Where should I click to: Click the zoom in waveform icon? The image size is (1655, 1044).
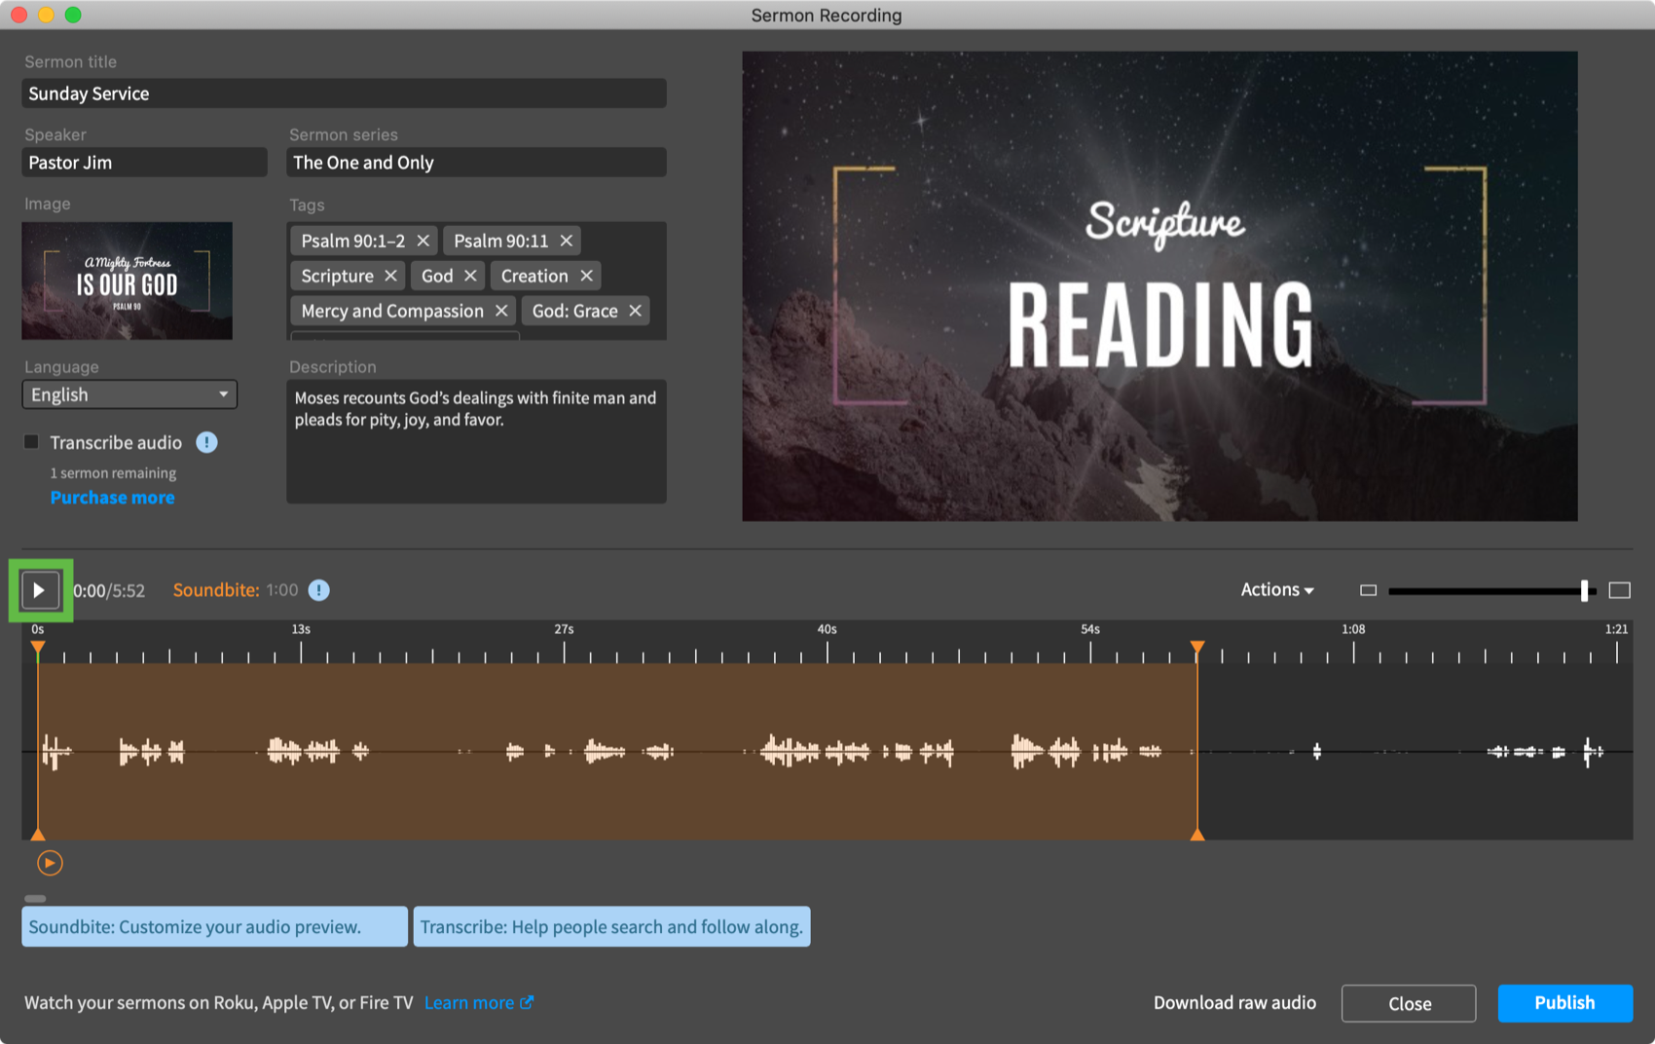pos(1619,590)
